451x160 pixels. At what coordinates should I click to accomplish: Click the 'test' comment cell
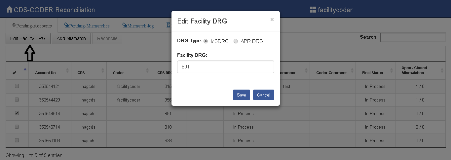287,86
